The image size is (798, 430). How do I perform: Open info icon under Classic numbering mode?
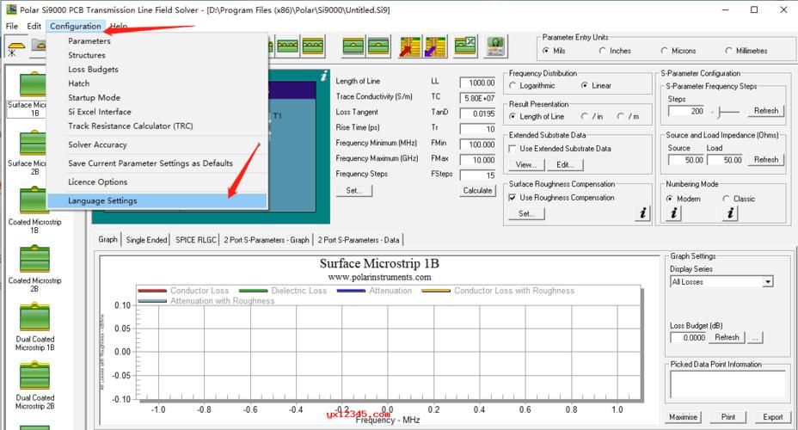[730, 213]
